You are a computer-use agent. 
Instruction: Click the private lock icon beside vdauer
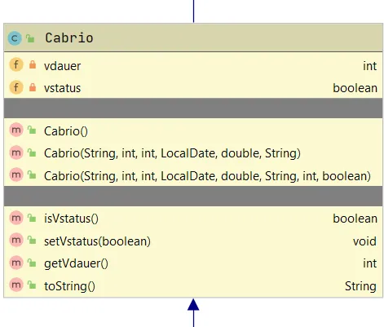pos(33,65)
